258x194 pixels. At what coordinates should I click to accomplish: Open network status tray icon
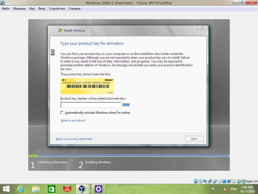[219, 189]
